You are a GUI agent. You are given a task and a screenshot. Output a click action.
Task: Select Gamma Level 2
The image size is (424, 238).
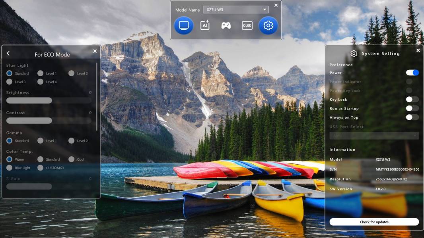(71, 140)
